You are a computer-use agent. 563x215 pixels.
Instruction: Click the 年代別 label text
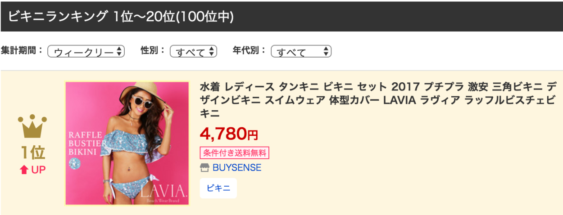pos(250,51)
